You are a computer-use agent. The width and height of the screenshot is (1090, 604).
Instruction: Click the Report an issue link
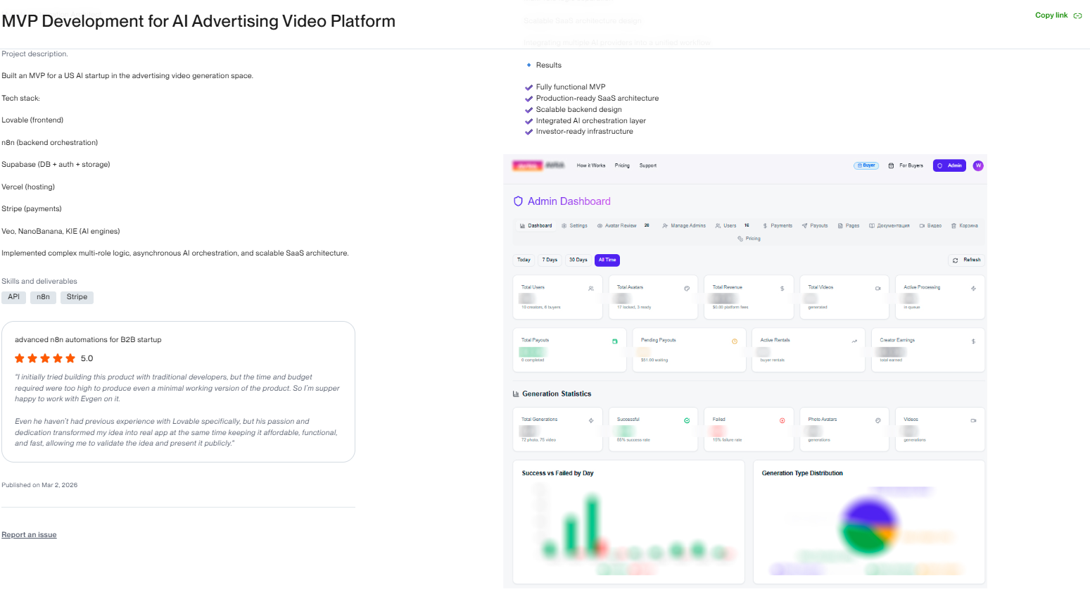(29, 535)
